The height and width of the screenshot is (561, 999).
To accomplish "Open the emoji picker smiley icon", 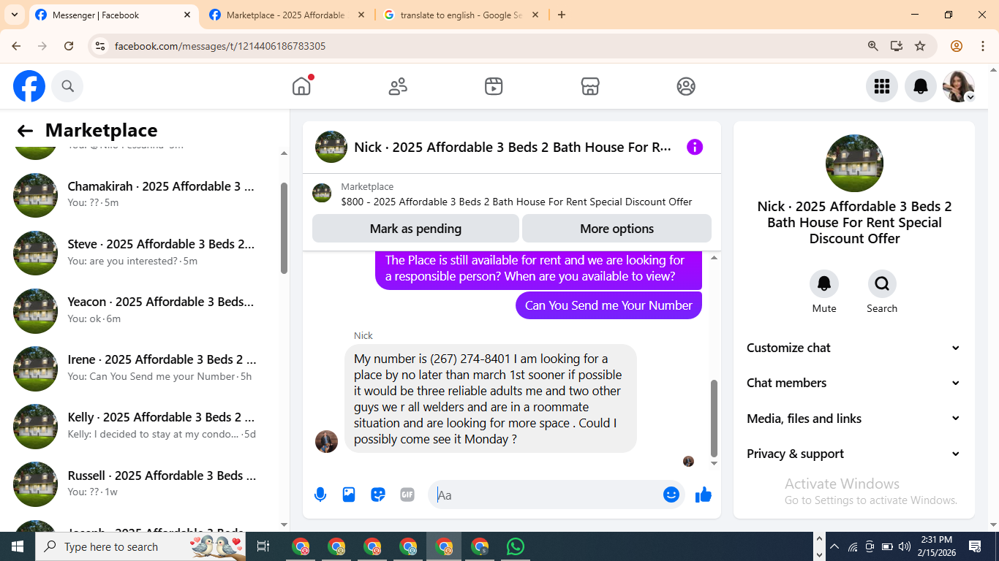I will pyautogui.click(x=671, y=495).
